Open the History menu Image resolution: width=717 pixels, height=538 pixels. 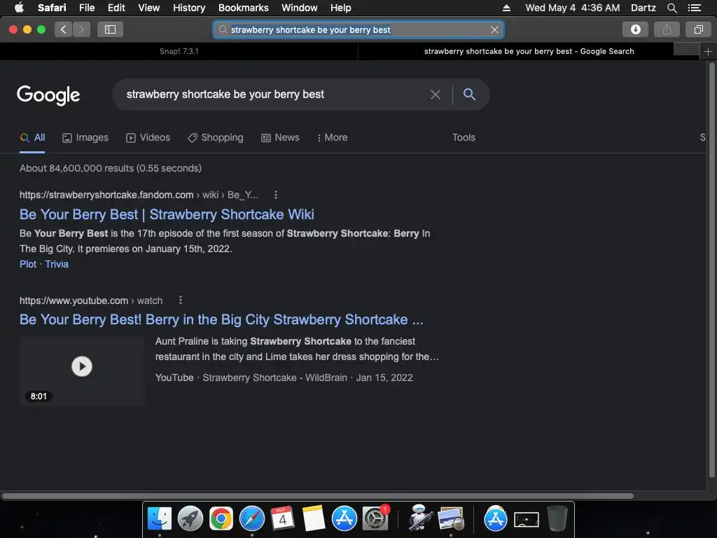click(x=189, y=8)
